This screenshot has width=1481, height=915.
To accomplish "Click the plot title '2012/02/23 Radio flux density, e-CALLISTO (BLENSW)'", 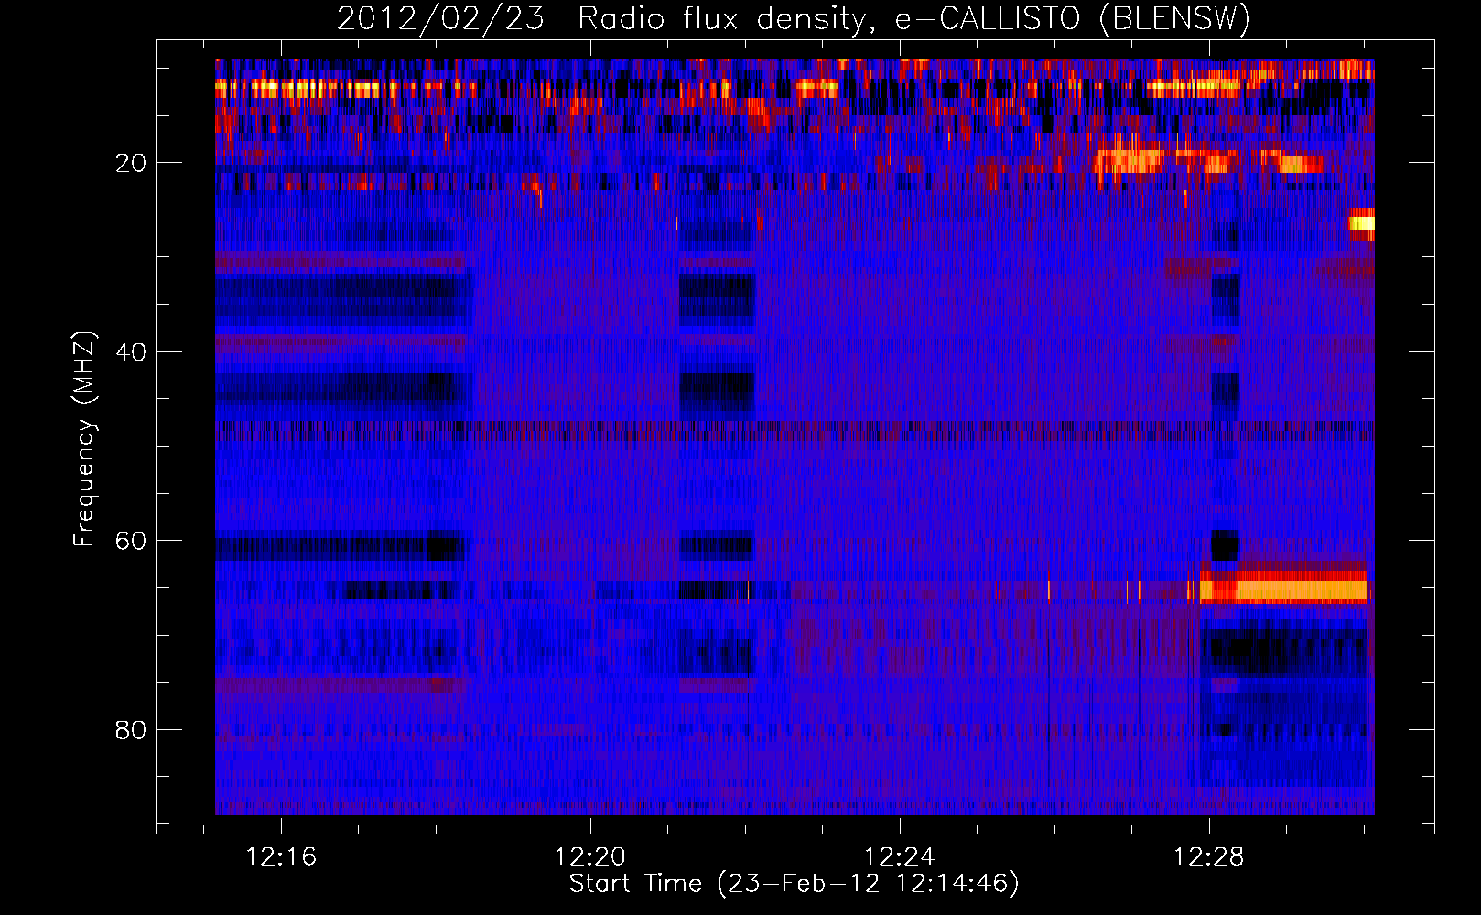I will 794,18.
